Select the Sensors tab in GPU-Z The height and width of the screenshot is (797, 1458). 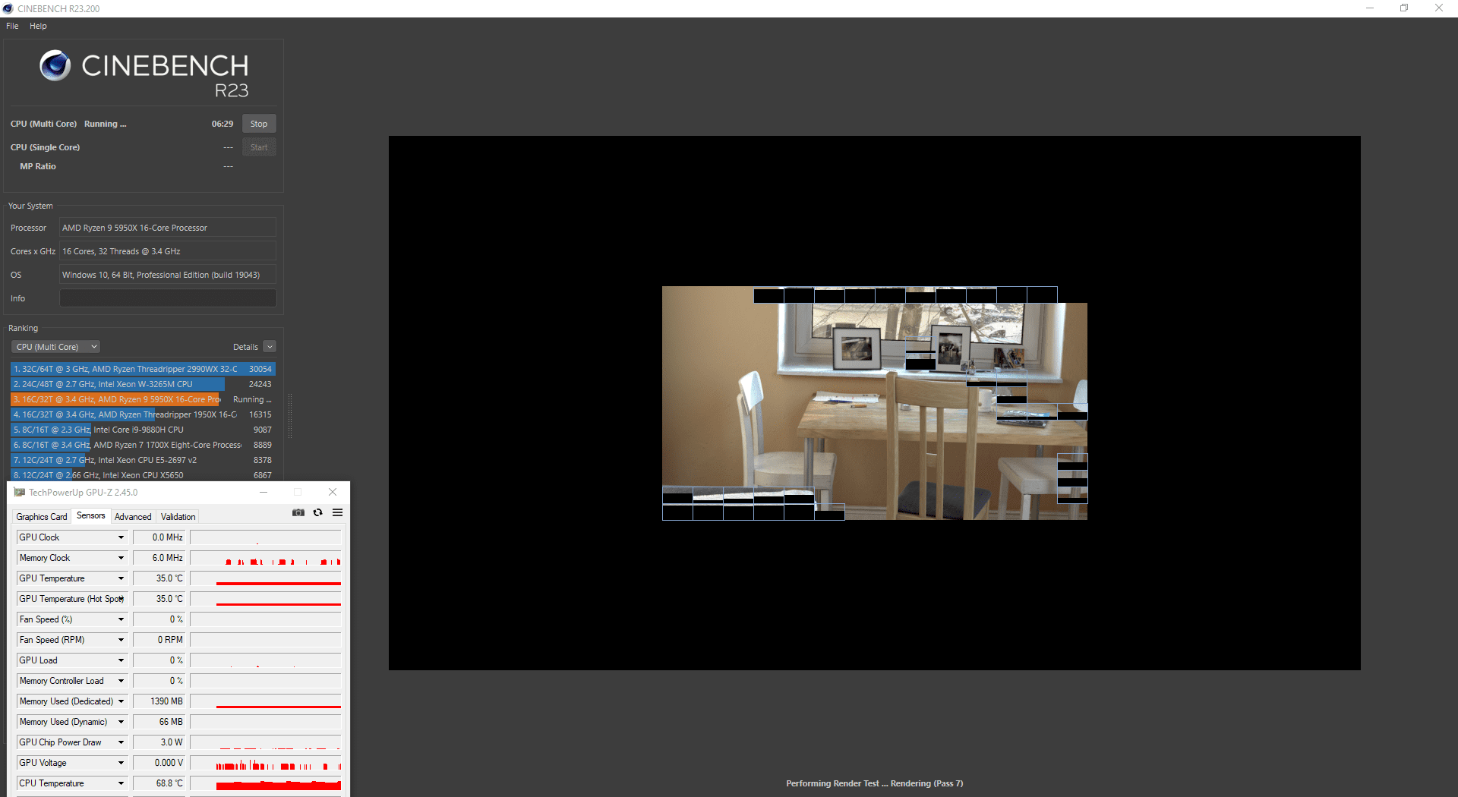(91, 516)
